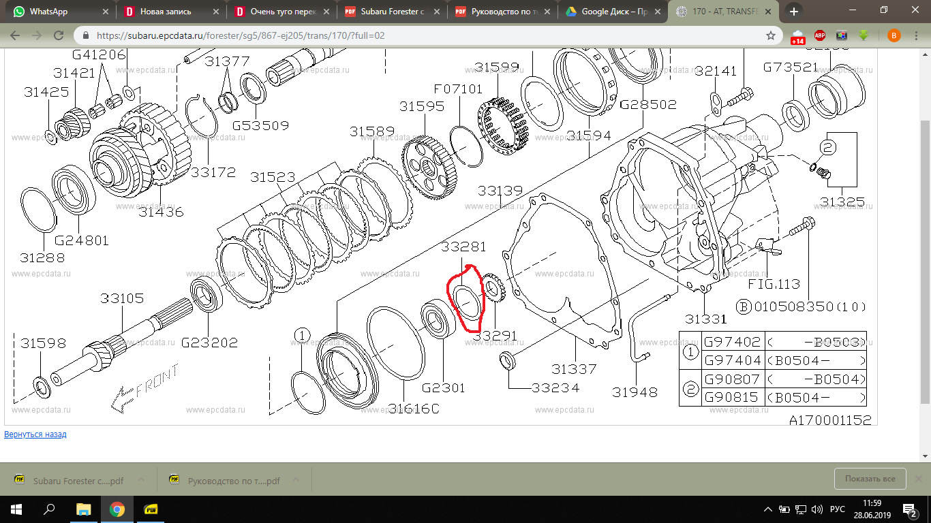931x523 pixels.
Task: Follow the Вернуться назад link
Action: click(x=35, y=434)
